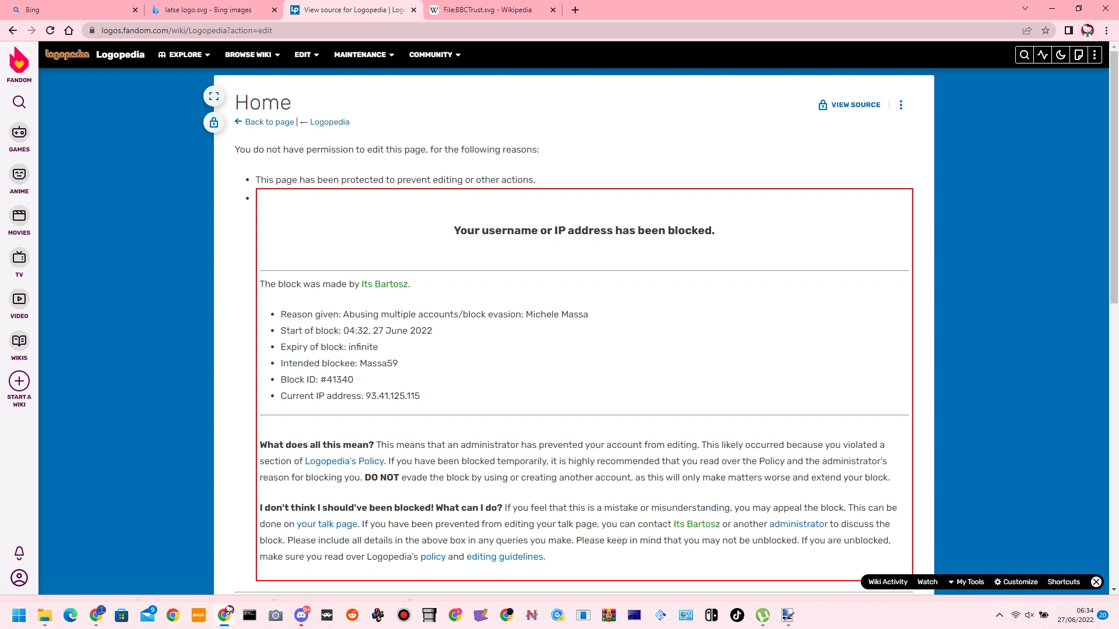Open the recent activity pulse icon

(1043, 55)
